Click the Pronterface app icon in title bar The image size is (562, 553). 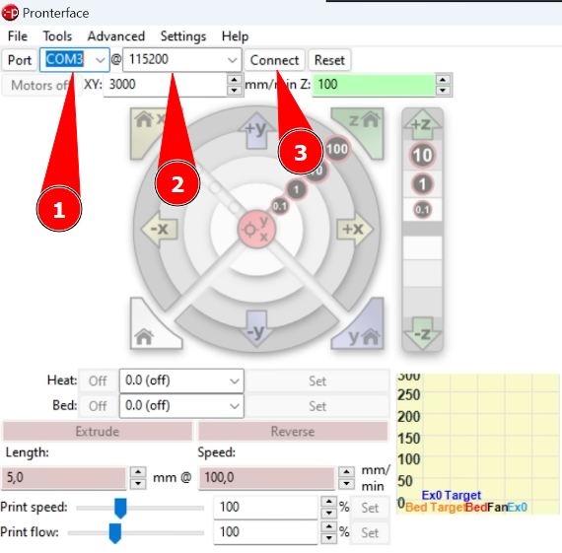click(x=10, y=13)
